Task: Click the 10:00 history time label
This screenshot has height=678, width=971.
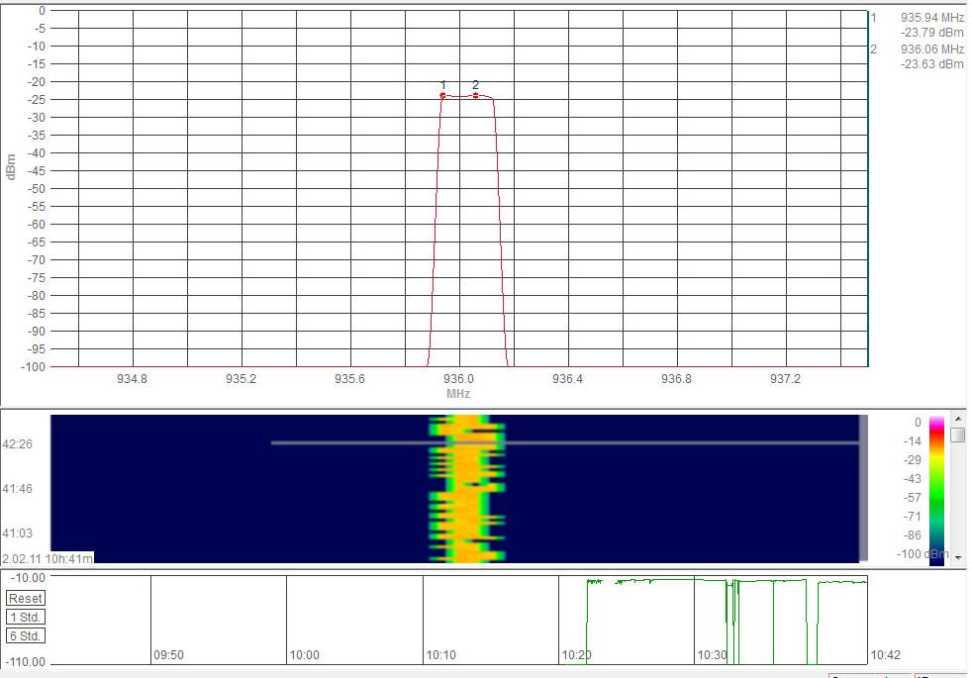Action: (x=305, y=655)
